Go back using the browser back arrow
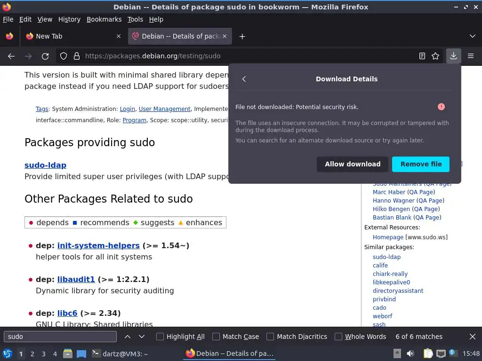The height and width of the screenshot is (361, 482). (11, 56)
